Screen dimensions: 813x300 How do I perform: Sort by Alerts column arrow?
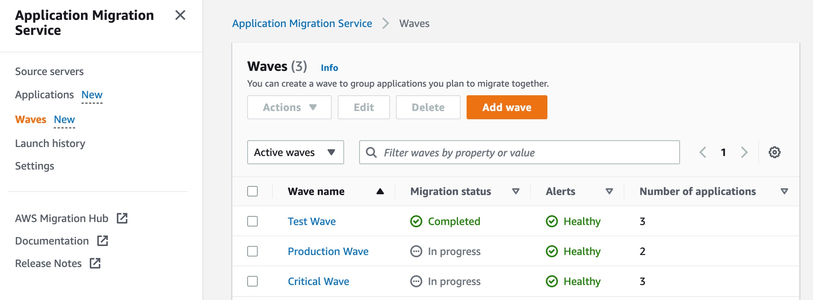[609, 191]
